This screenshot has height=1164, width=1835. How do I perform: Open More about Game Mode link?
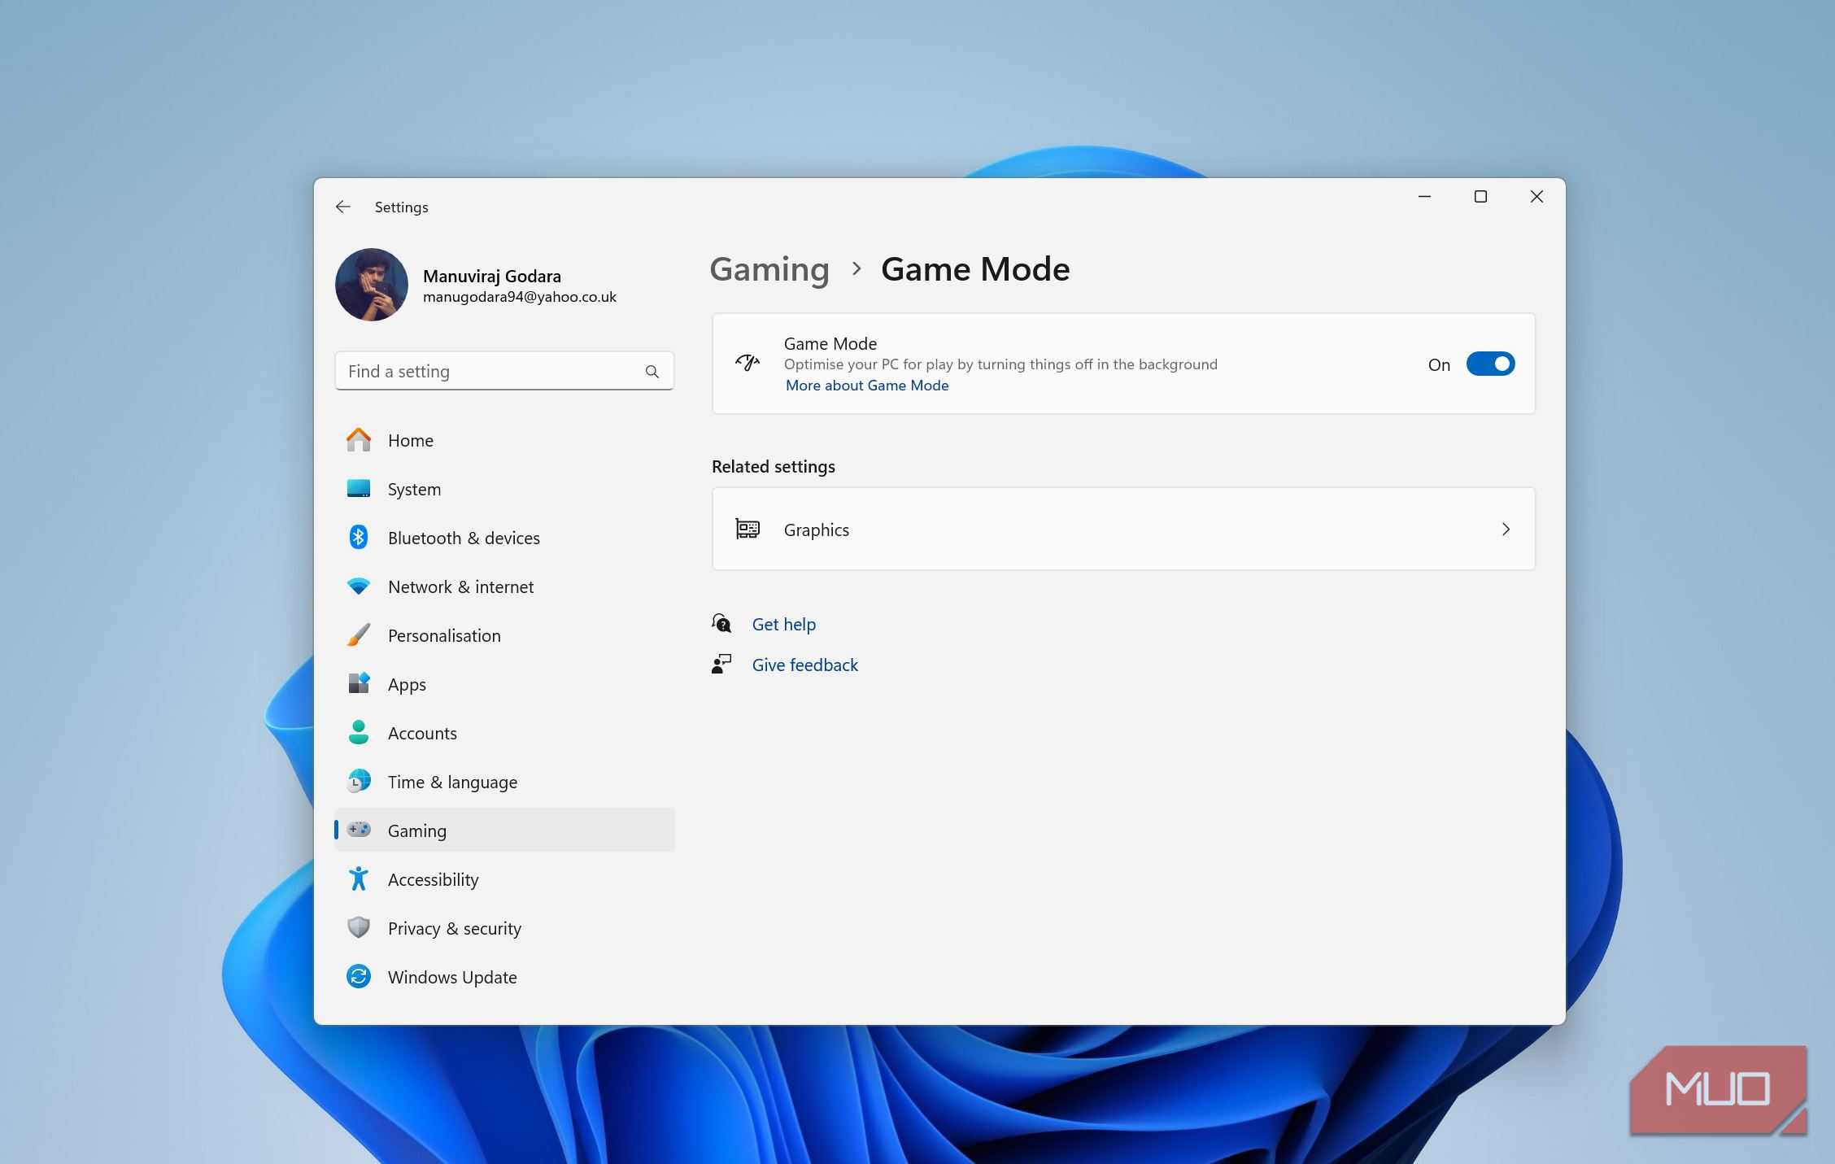866,386
